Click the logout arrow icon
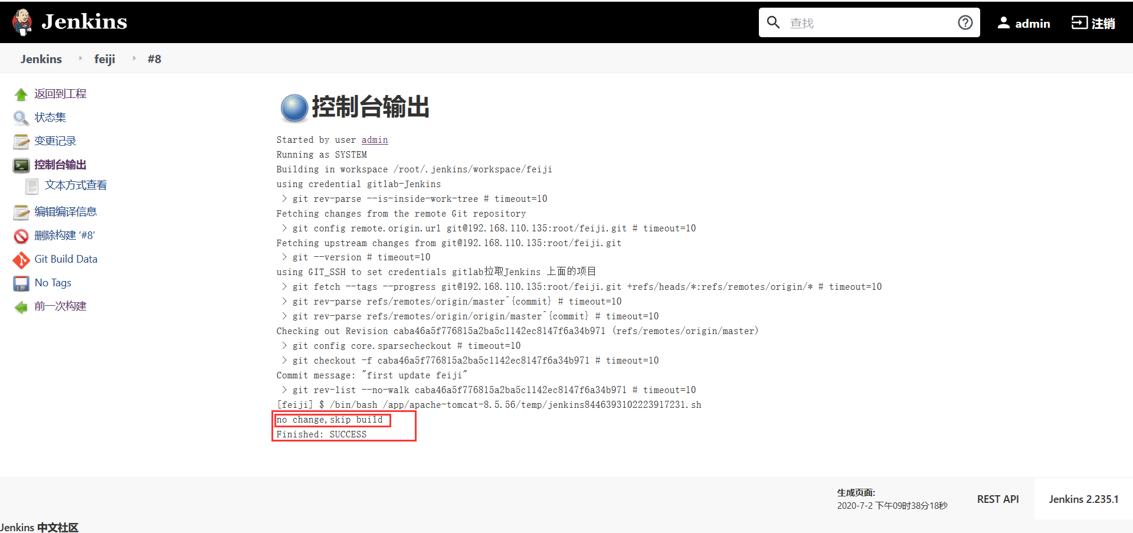The width and height of the screenshot is (1133, 533). tap(1079, 22)
